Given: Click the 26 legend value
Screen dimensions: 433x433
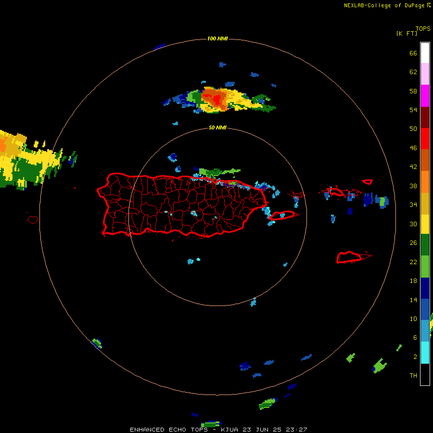Looking at the screenshot, I should click(413, 243).
